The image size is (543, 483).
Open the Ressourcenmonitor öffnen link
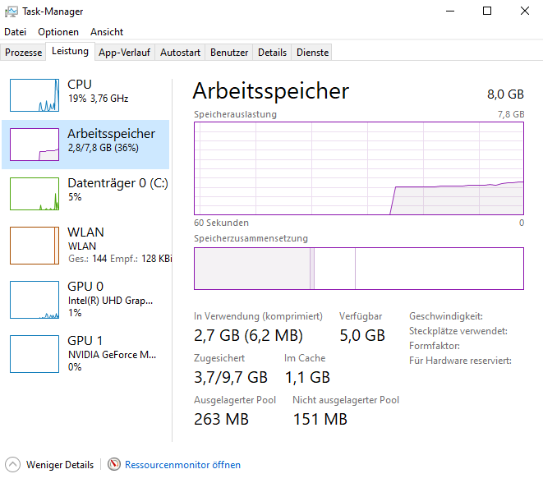click(x=182, y=465)
